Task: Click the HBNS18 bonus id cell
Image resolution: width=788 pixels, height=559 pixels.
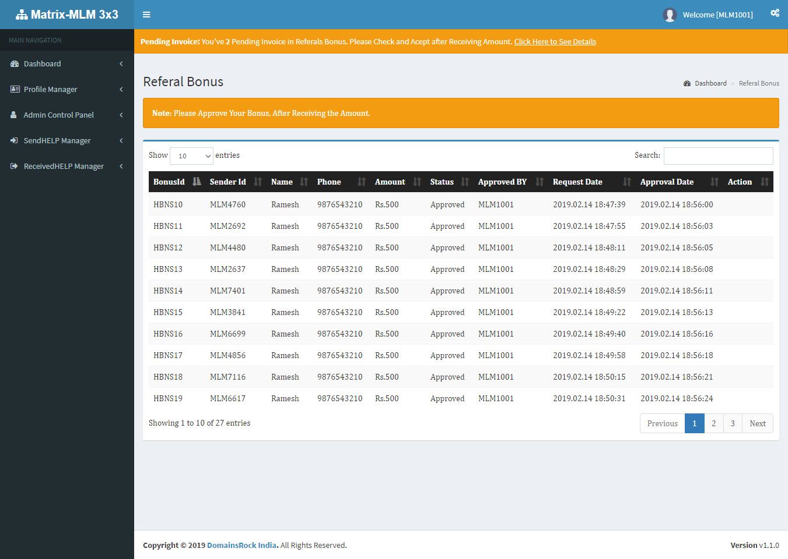Action: [x=168, y=377]
